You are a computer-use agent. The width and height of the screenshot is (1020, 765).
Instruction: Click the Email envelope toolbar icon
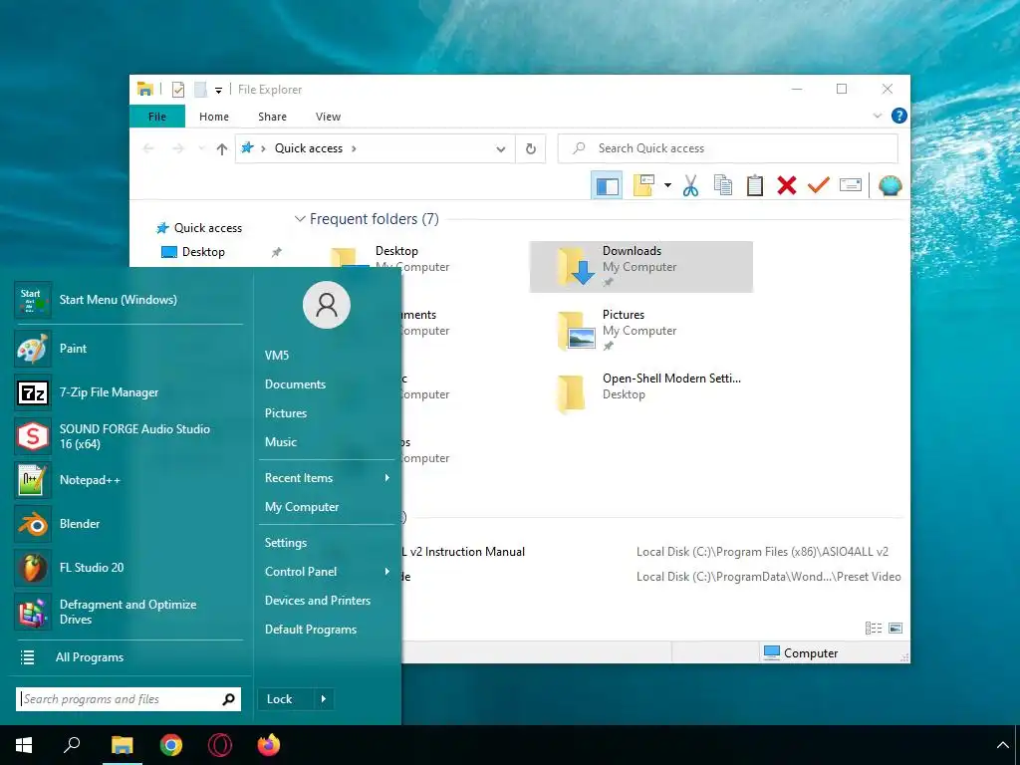pos(851,186)
